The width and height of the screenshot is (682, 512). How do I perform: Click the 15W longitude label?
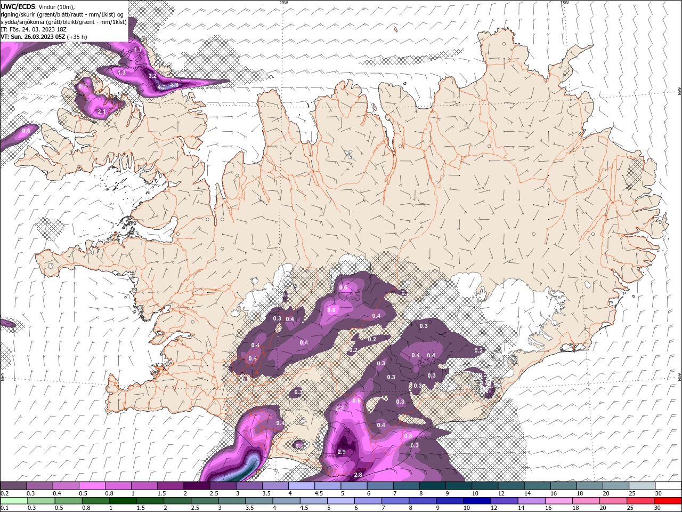point(564,3)
